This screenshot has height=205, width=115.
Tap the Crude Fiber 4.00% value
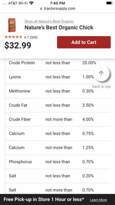(x=88, y=119)
